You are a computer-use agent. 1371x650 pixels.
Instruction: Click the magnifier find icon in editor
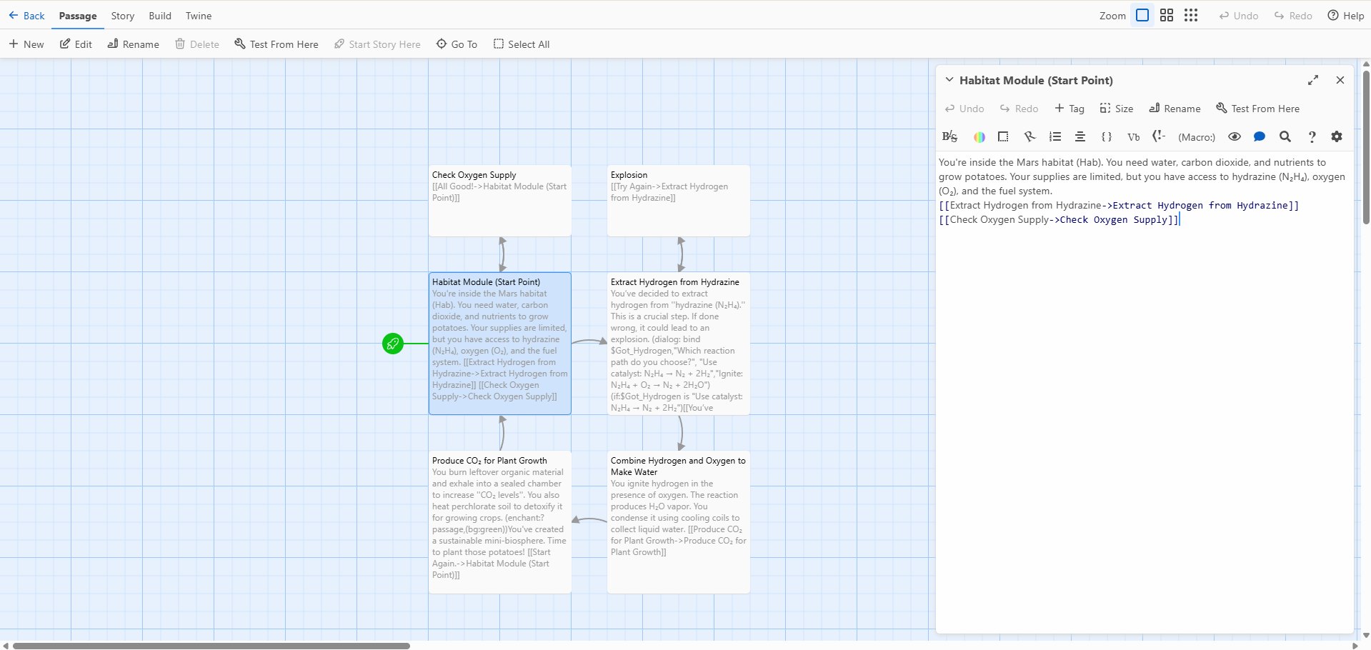coord(1285,137)
